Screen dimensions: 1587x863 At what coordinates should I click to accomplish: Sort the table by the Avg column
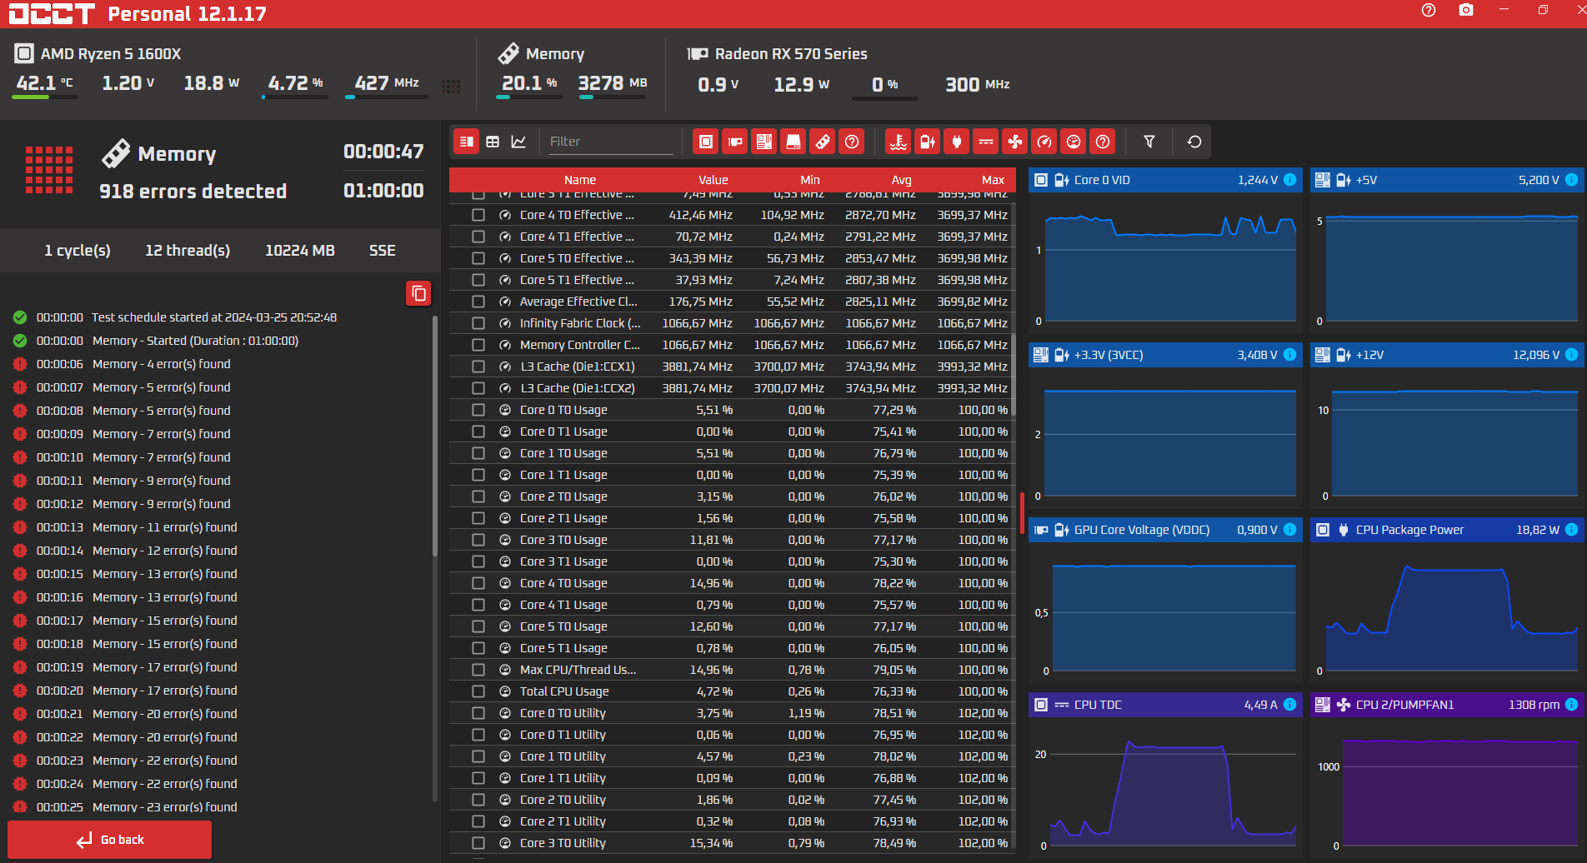point(901,180)
